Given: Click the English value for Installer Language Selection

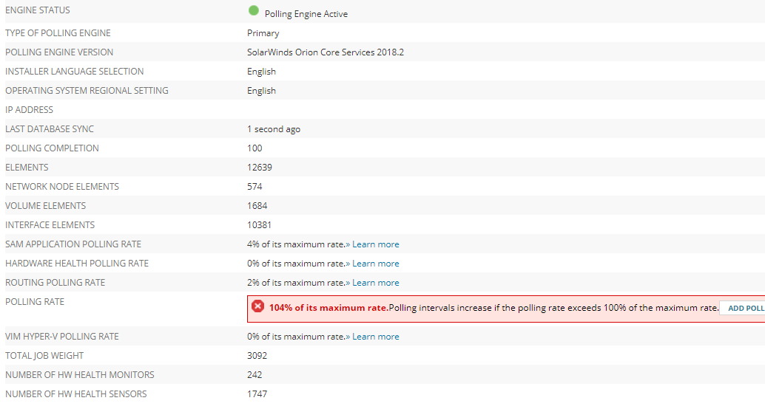Looking at the screenshot, I should click(x=261, y=72).
